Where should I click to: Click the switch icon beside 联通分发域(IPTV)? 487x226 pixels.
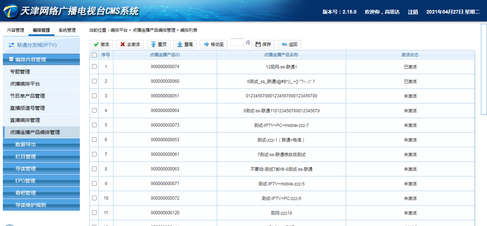pyautogui.click(x=11, y=45)
